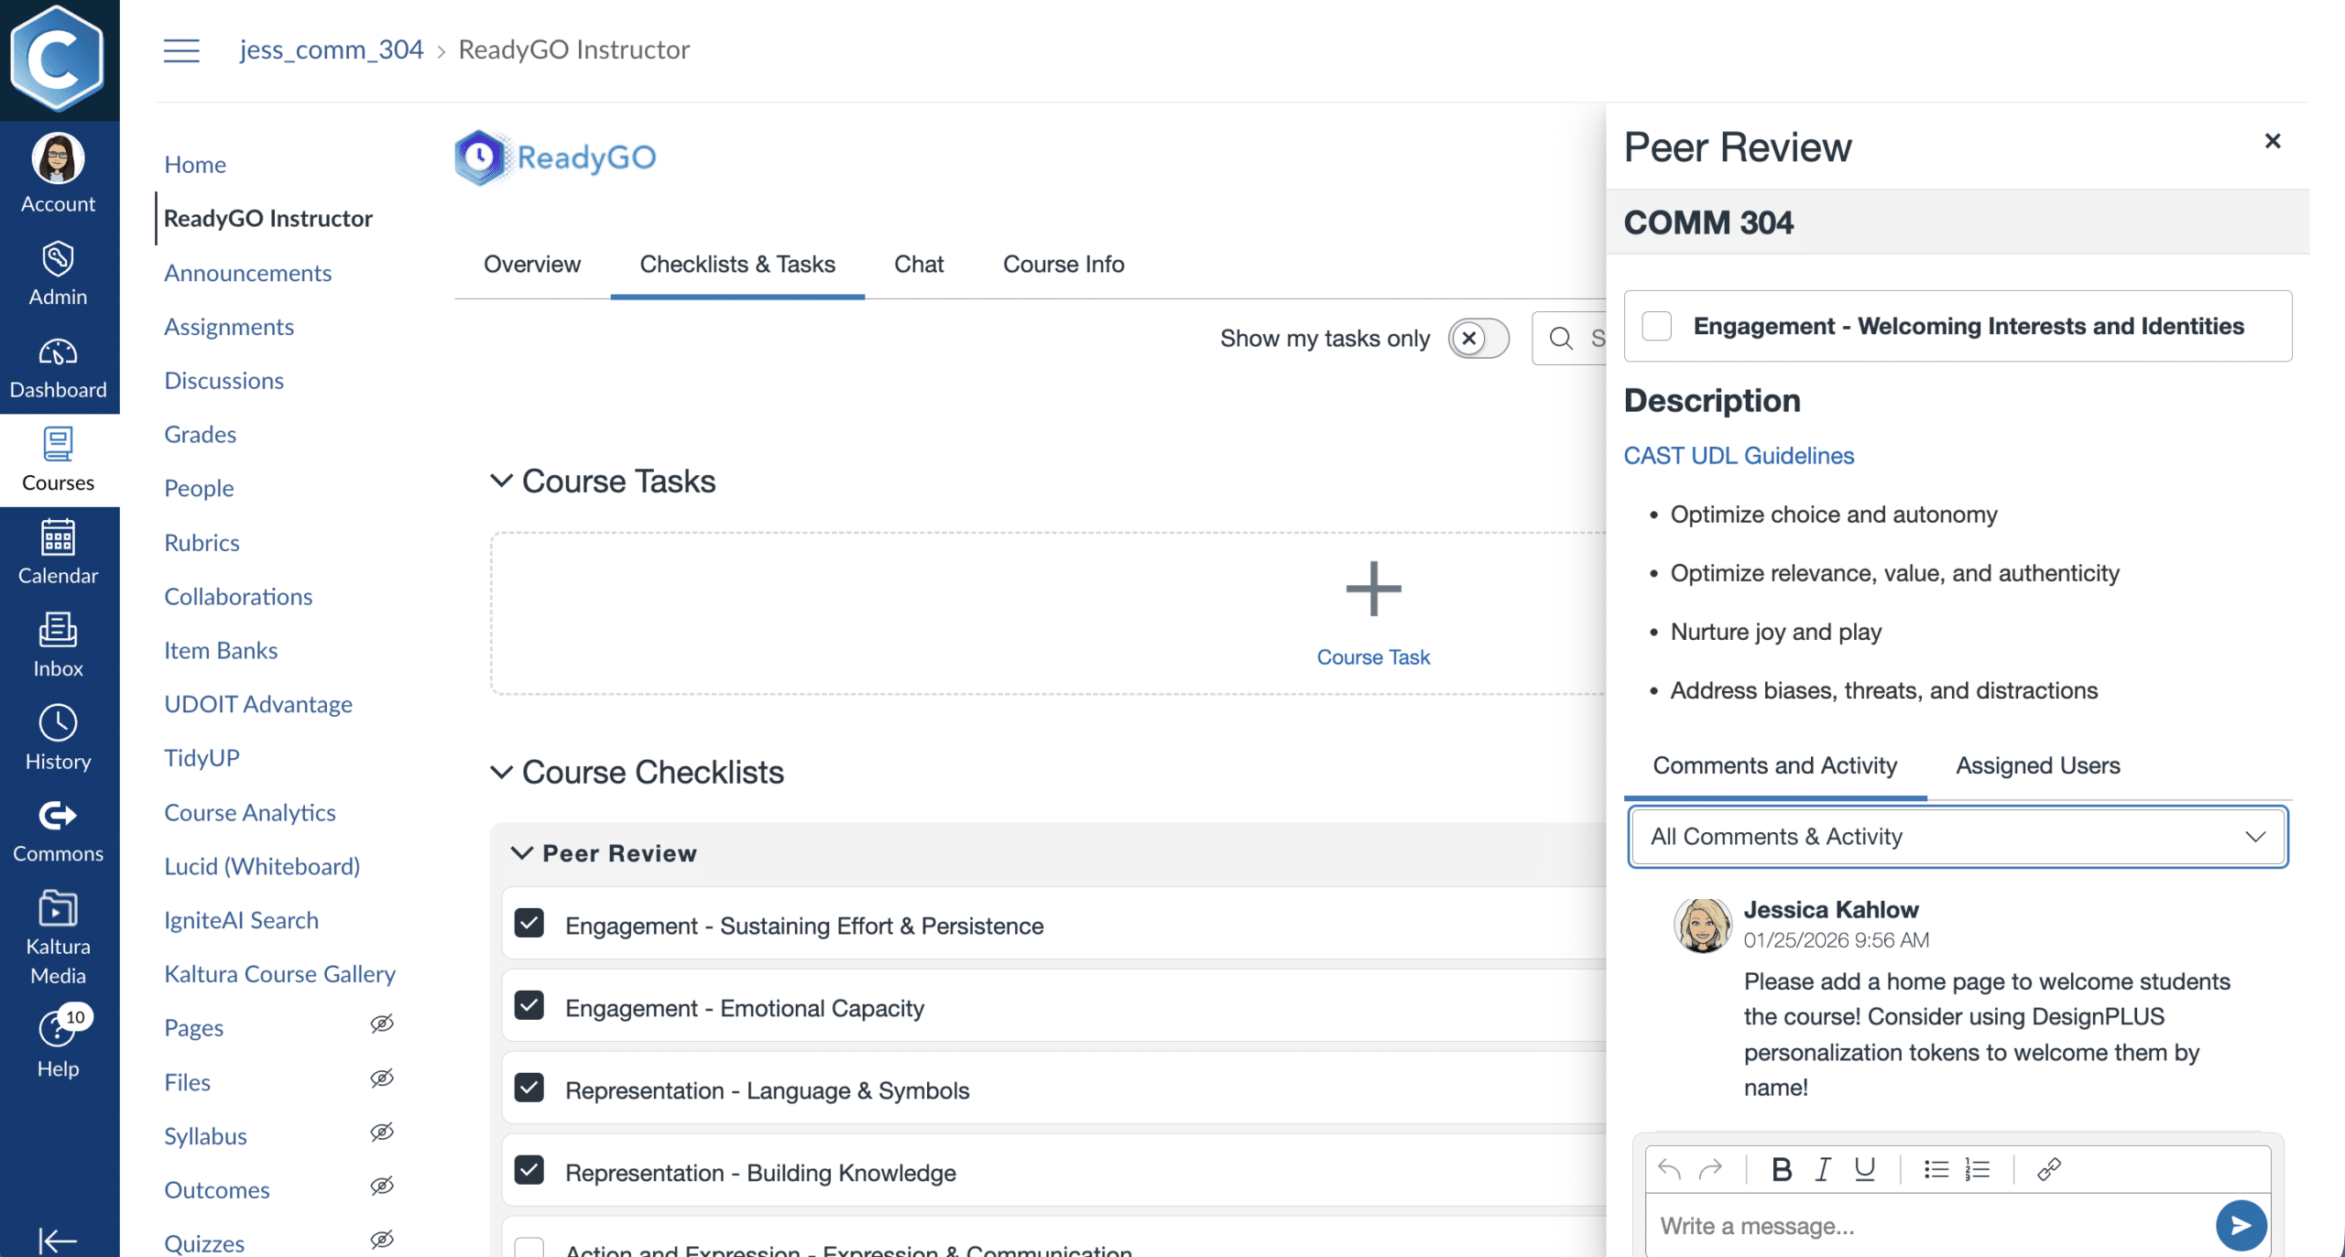
Task: Collapse the Peer Review checklist group
Action: point(521,853)
